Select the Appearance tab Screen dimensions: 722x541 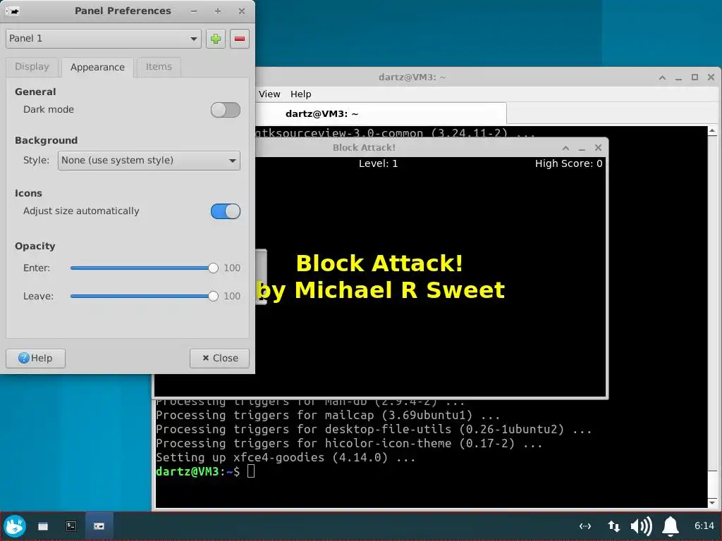(97, 67)
